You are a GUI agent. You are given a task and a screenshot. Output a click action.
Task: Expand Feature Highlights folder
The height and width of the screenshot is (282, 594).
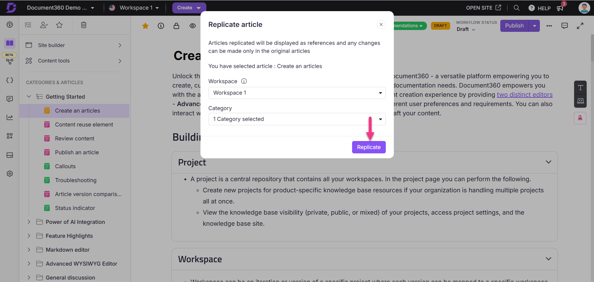pos(29,236)
